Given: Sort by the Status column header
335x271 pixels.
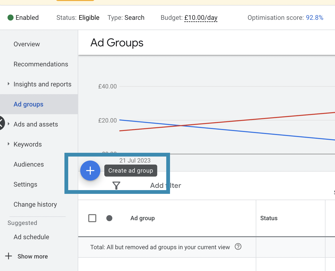Looking at the screenshot, I should 269,218.
